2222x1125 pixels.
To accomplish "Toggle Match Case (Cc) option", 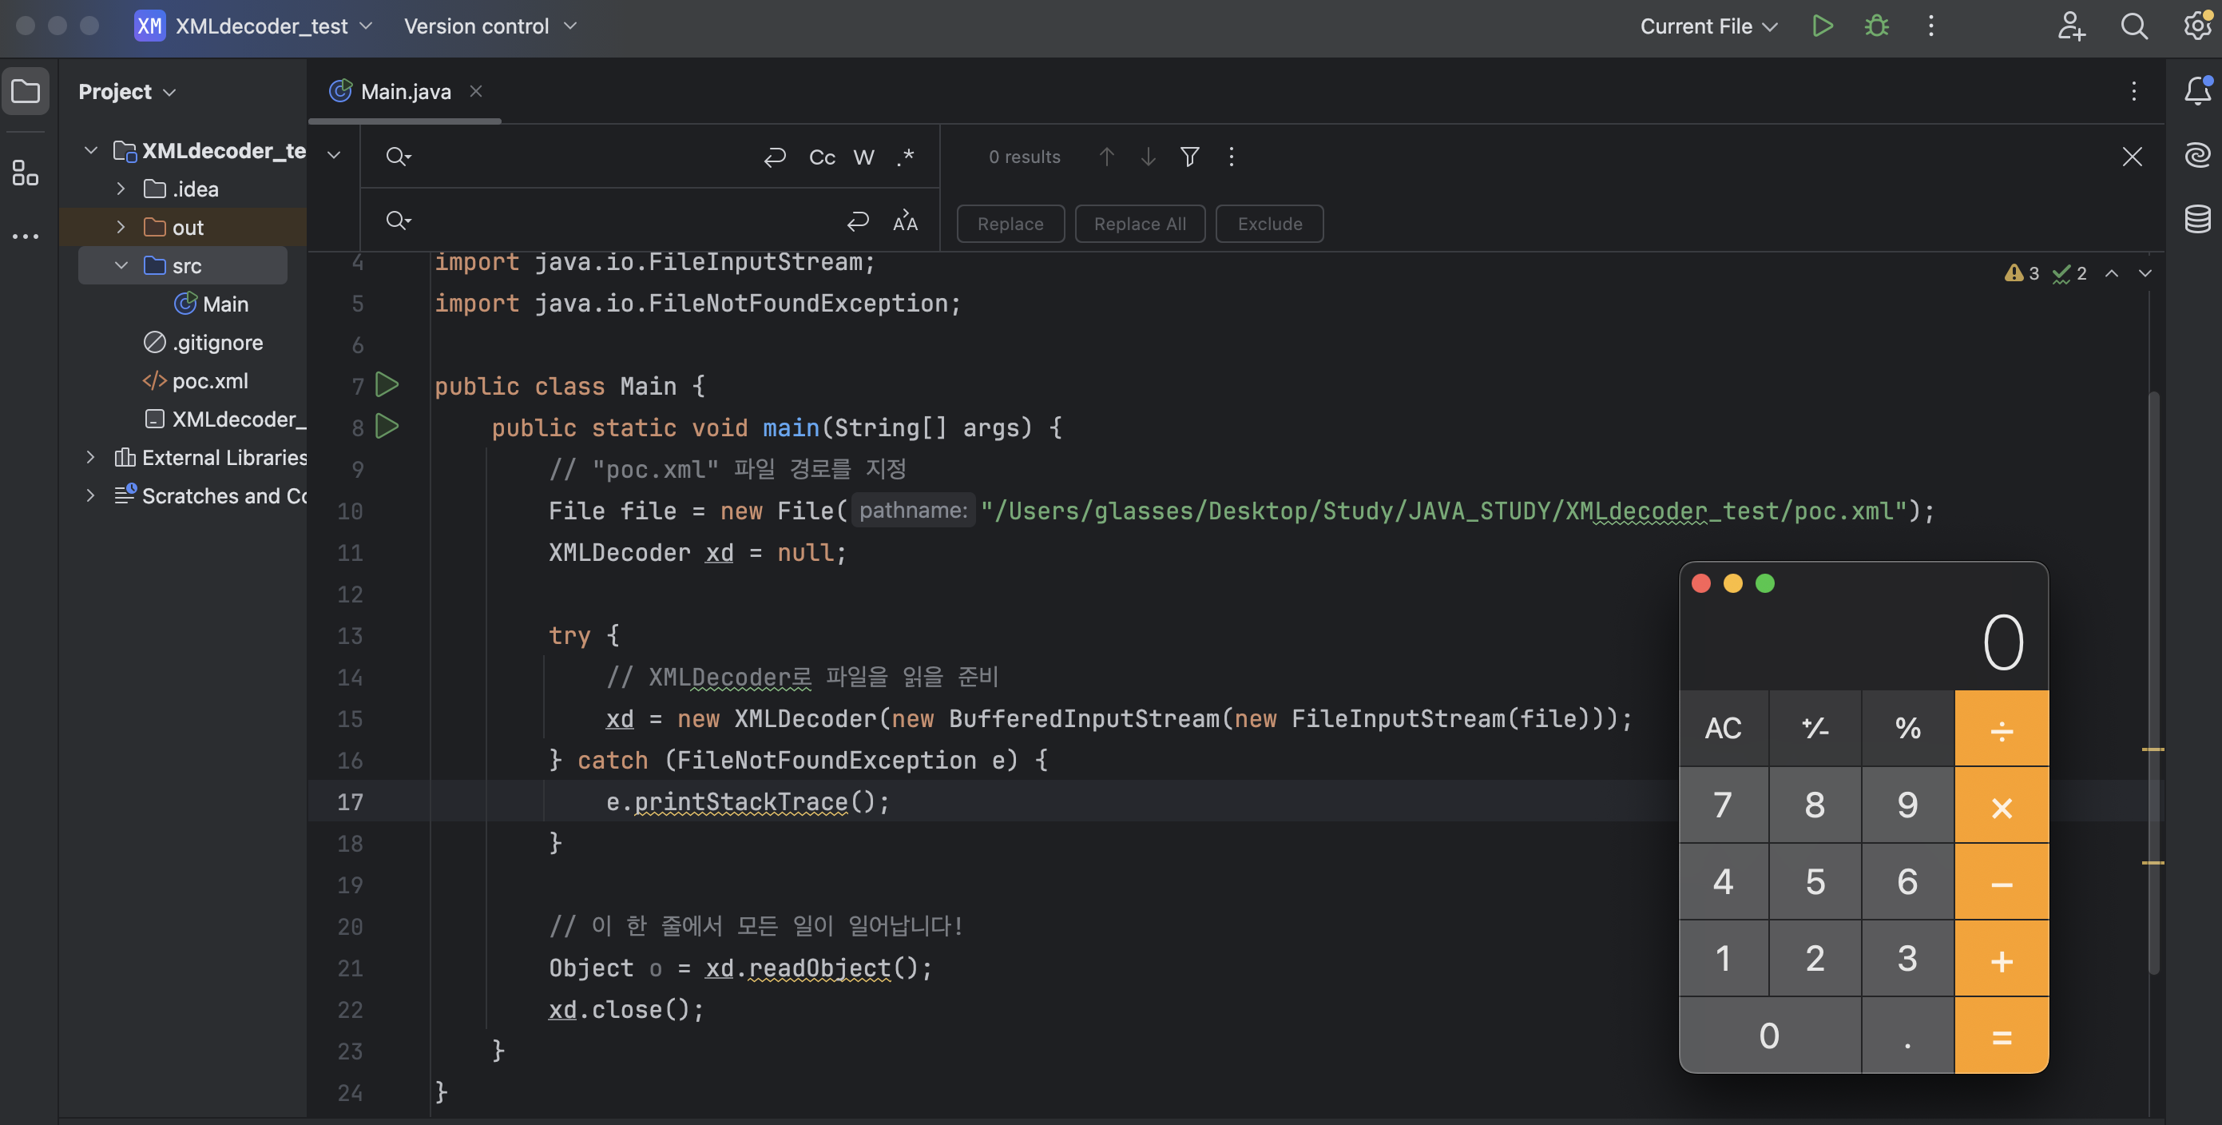I will tap(821, 157).
